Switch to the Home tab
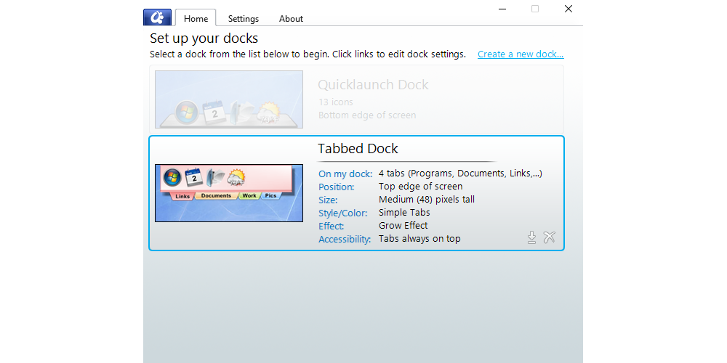 pos(196,18)
